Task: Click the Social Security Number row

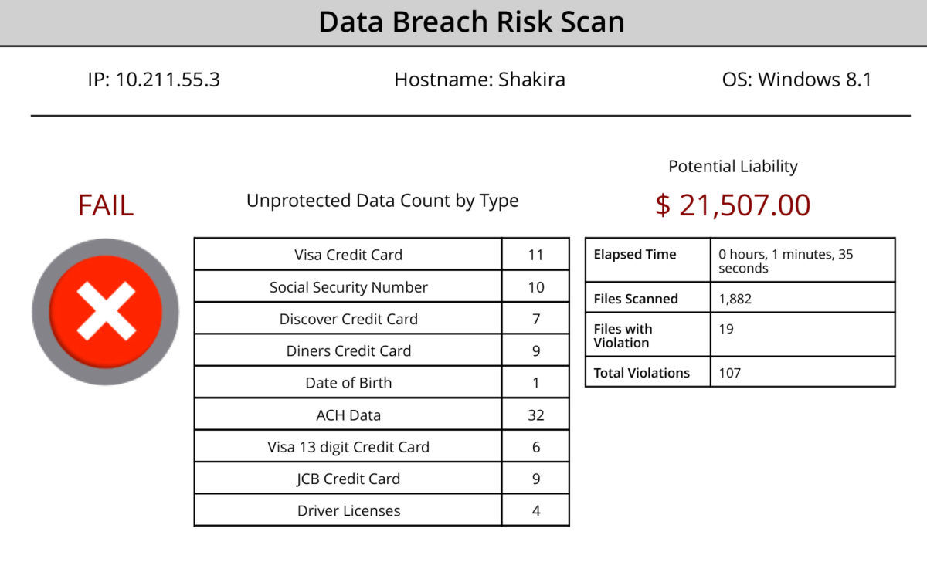Action: 348,287
